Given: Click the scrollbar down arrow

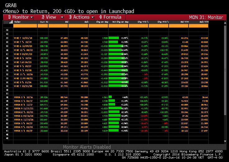Looking at the screenshot, I should click(x=225, y=141).
